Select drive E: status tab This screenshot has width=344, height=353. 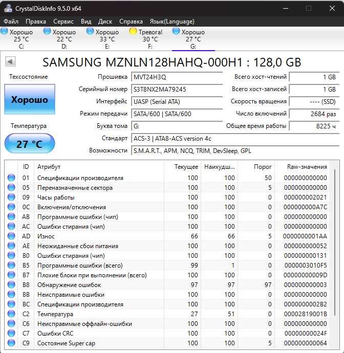[x=107, y=39]
